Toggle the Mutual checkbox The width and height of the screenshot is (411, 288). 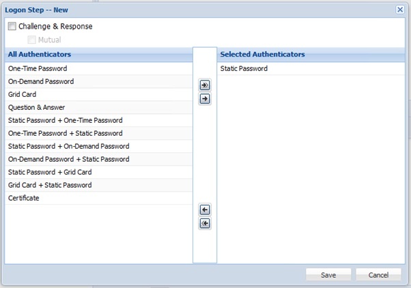31,40
